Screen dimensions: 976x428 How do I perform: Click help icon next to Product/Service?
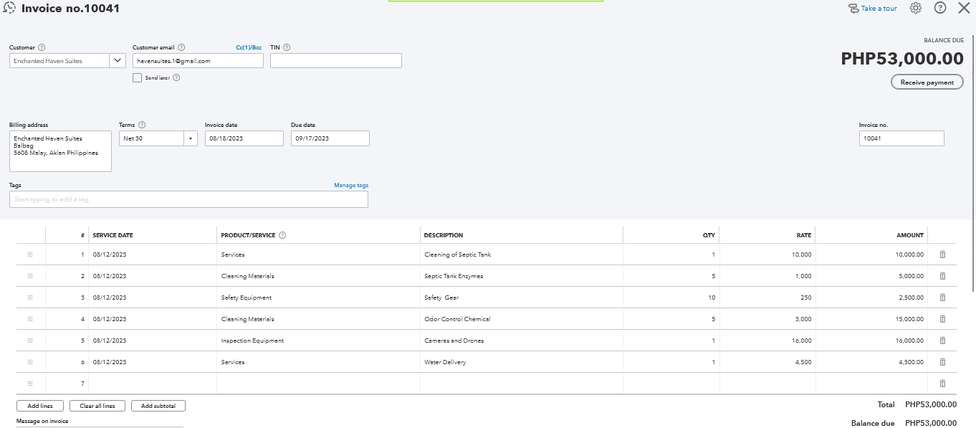point(282,235)
